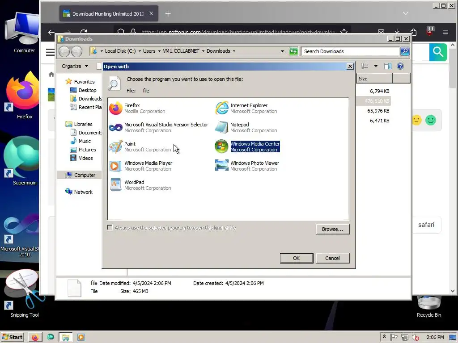Click Firefox browser back arrow
This screenshot has height=343, width=458.
pos(51,32)
